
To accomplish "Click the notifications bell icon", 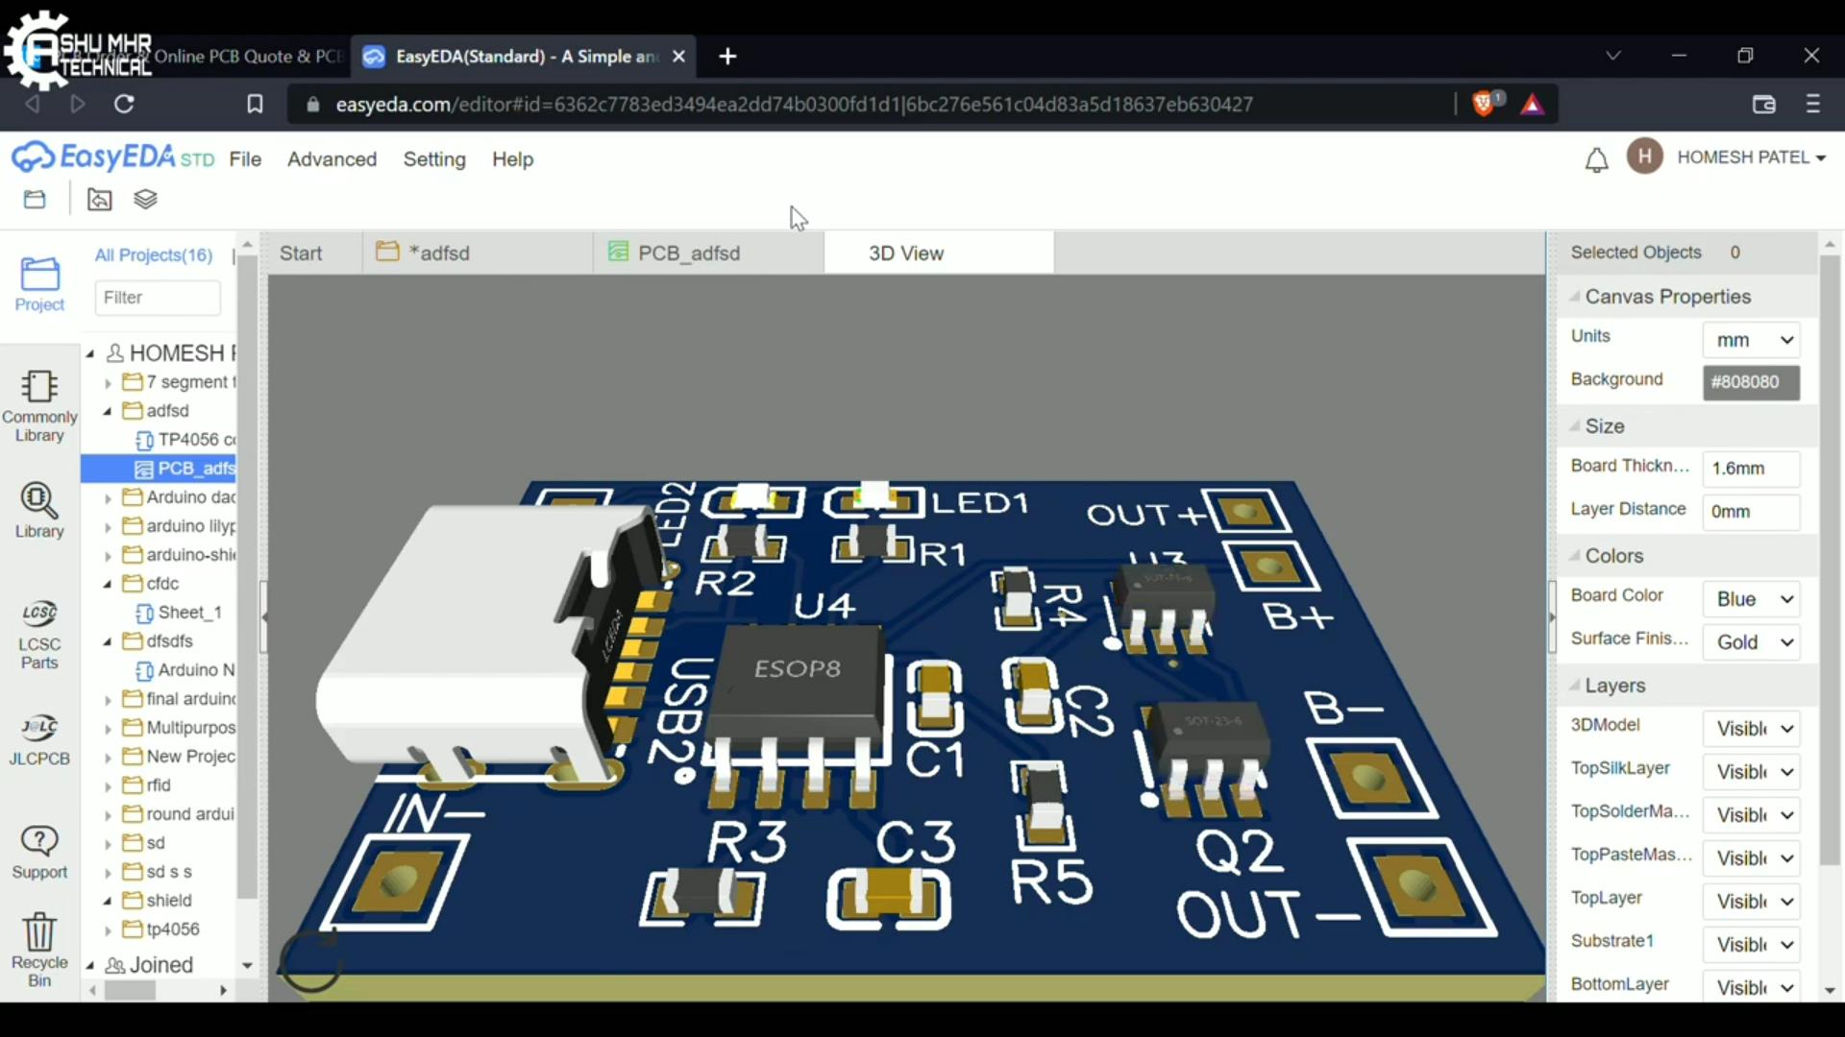I will point(1596,159).
